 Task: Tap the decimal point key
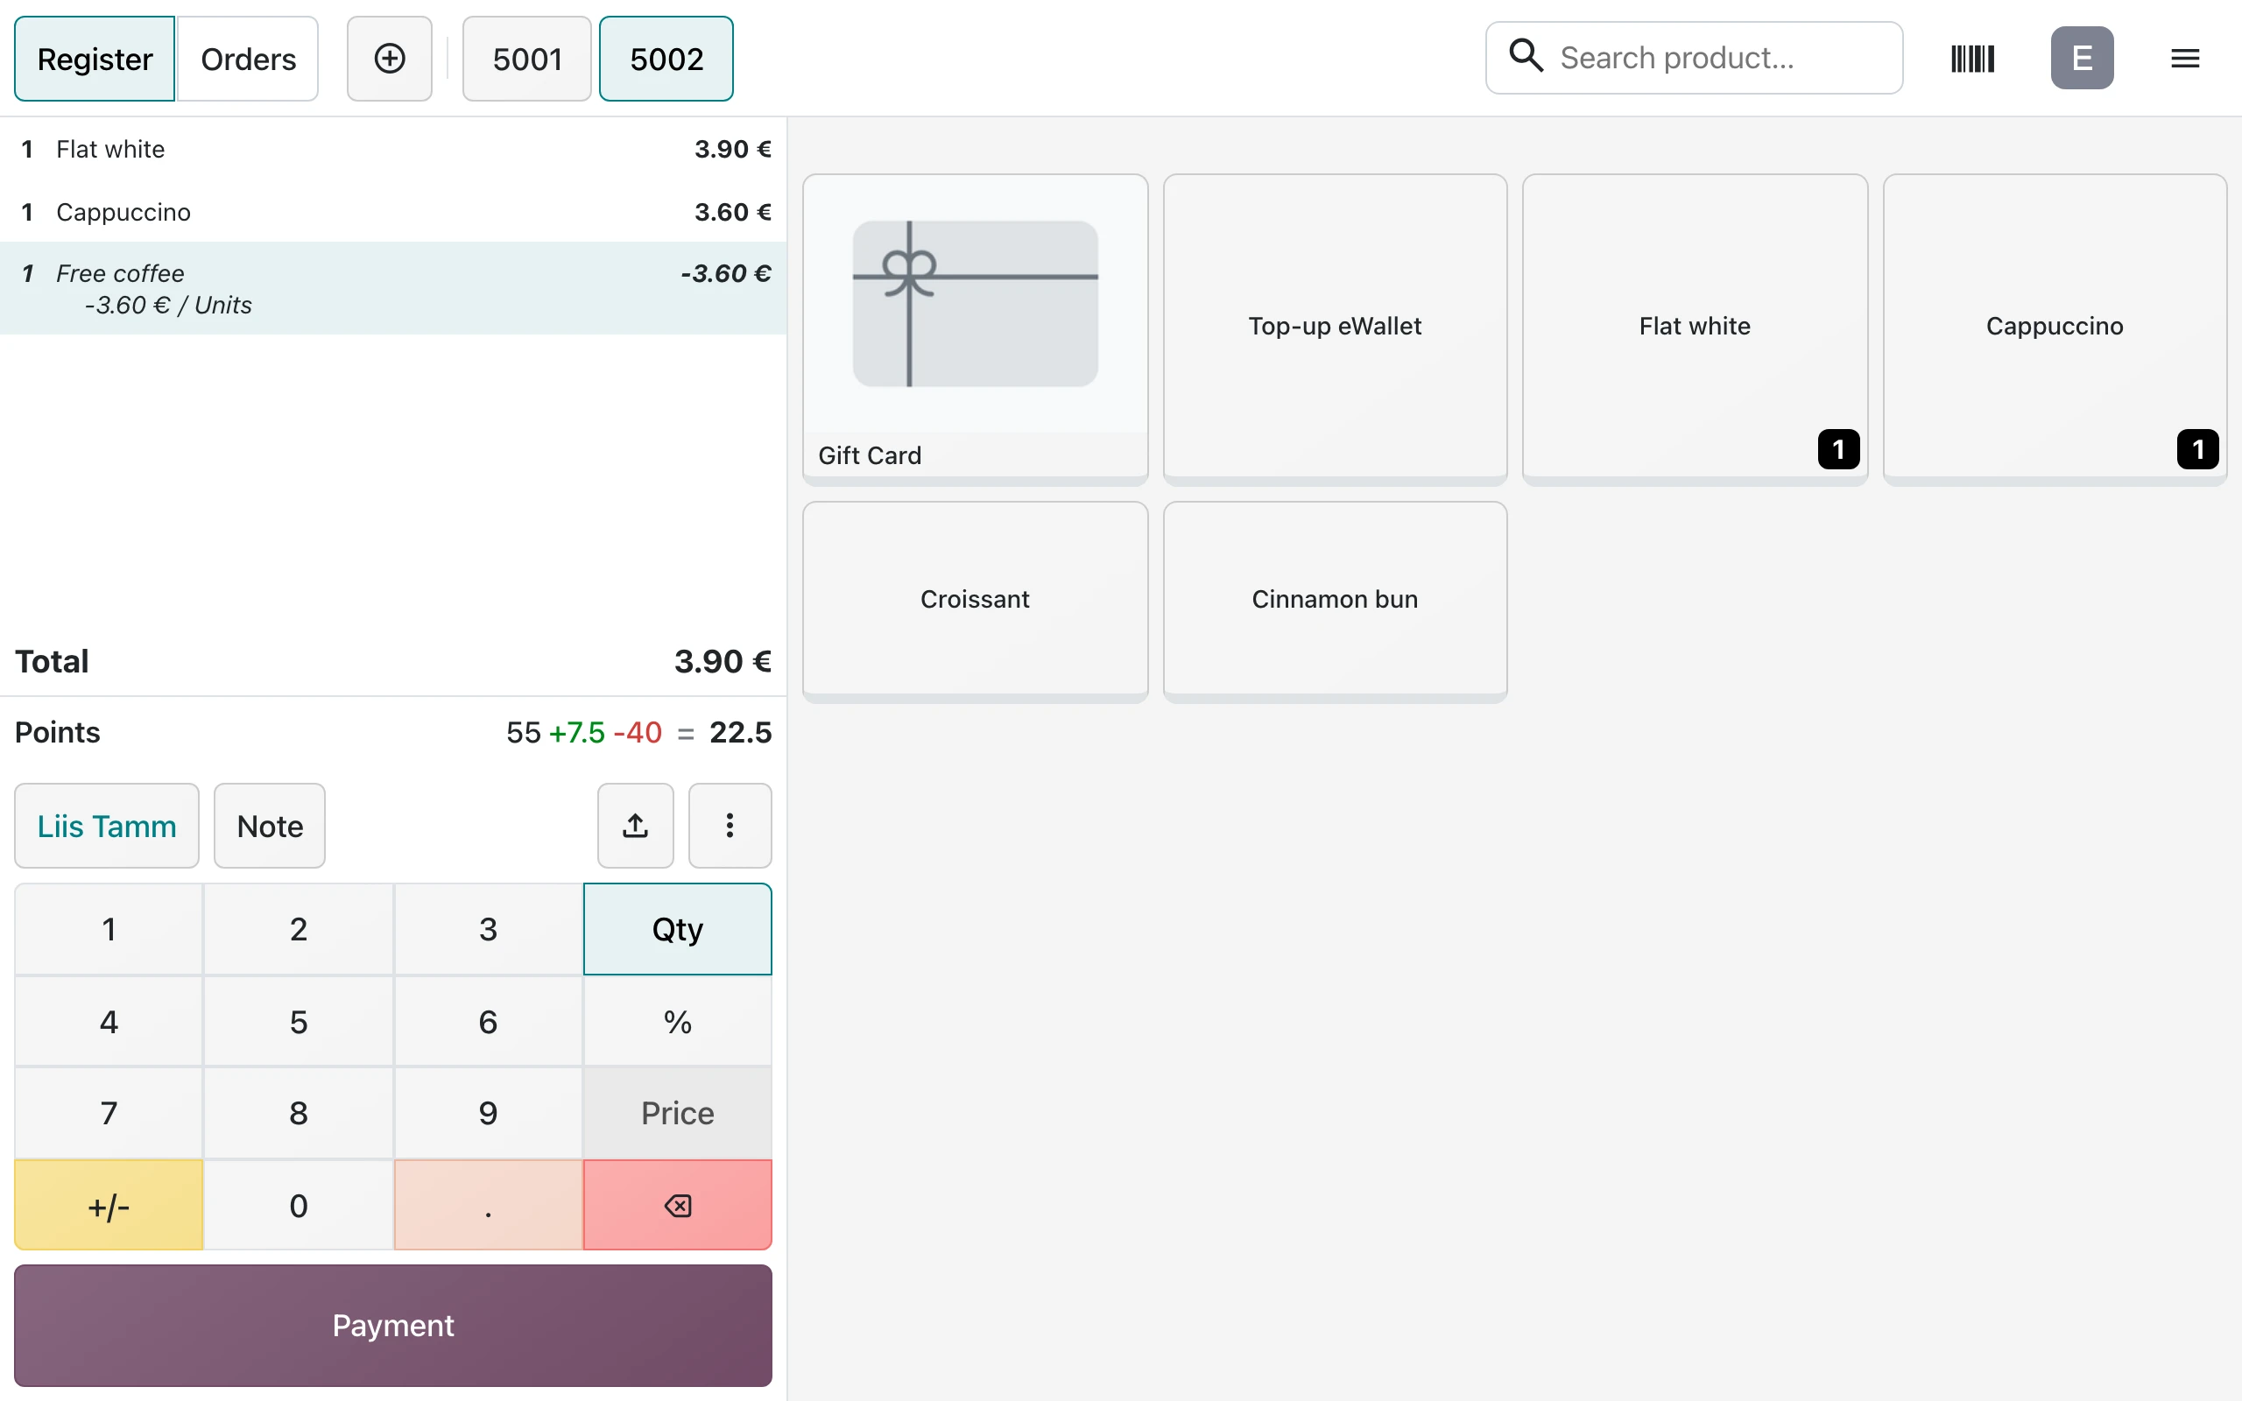point(488,1205)
